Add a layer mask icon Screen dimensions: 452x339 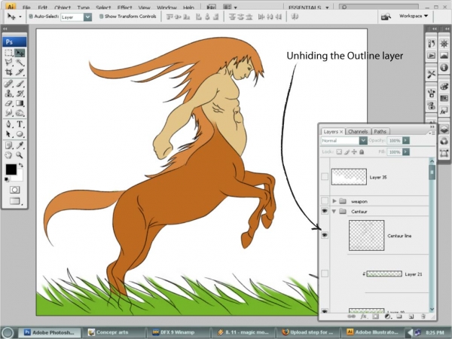point(375,316)
